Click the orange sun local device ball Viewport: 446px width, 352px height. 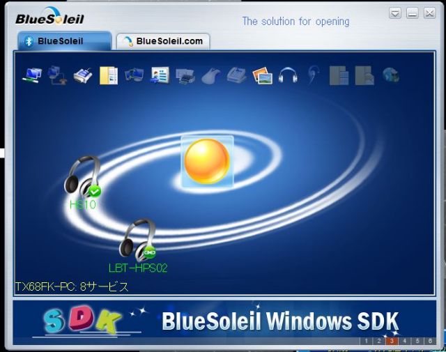pyautogui.click(x=207, y=161)
